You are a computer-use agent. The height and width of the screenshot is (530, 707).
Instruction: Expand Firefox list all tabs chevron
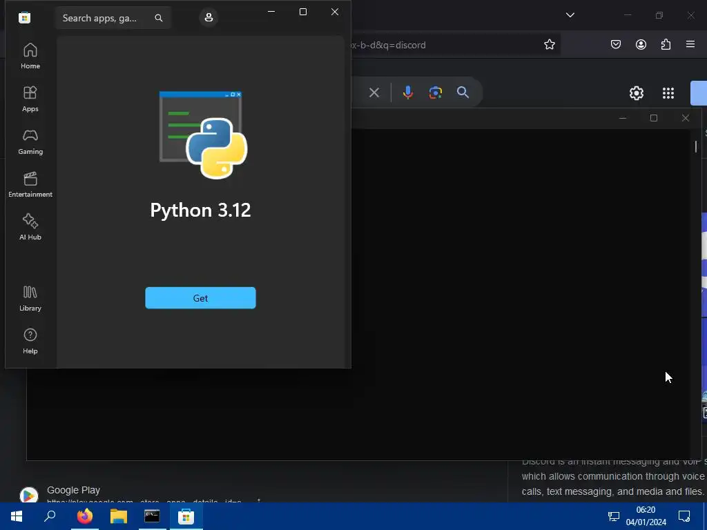tap(570, 15)
